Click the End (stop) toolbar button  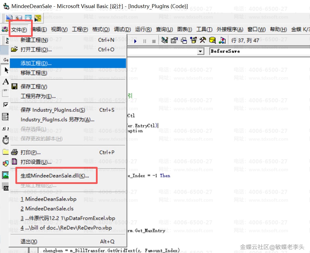(x=154, y=41)
